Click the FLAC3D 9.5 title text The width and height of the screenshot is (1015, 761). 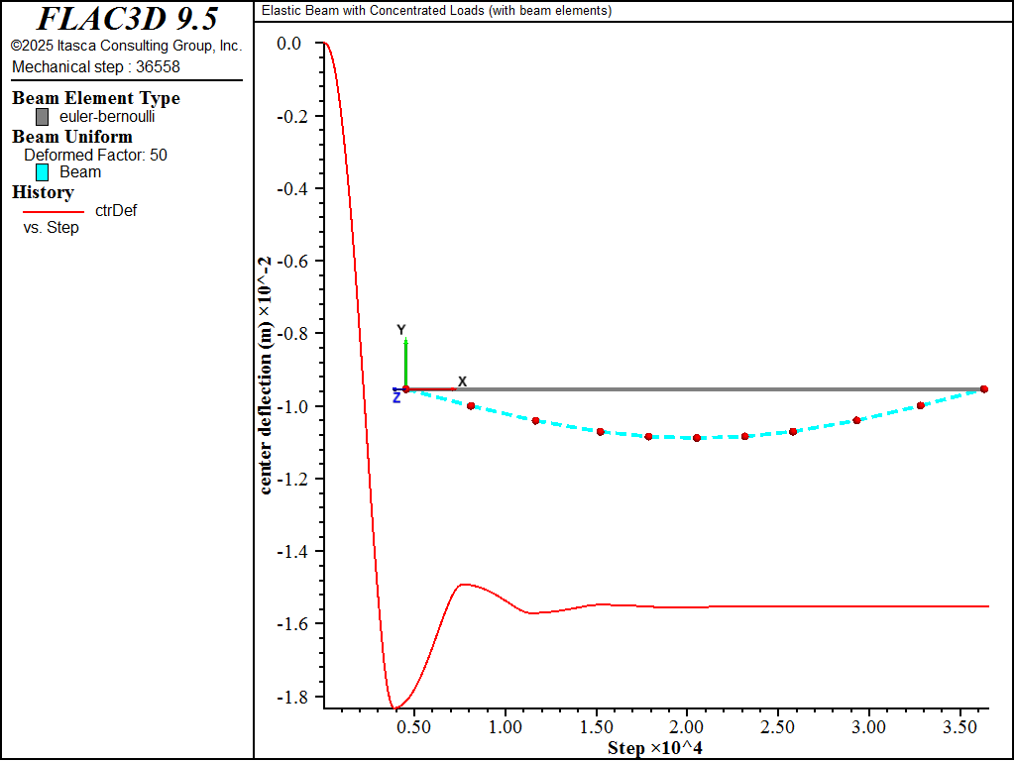(127, 20)
